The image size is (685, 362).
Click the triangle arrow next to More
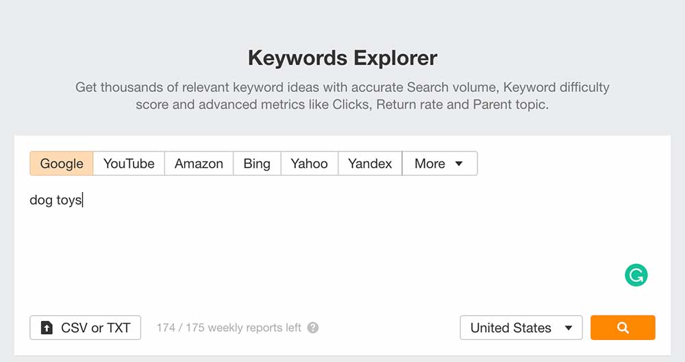[459, 164]
